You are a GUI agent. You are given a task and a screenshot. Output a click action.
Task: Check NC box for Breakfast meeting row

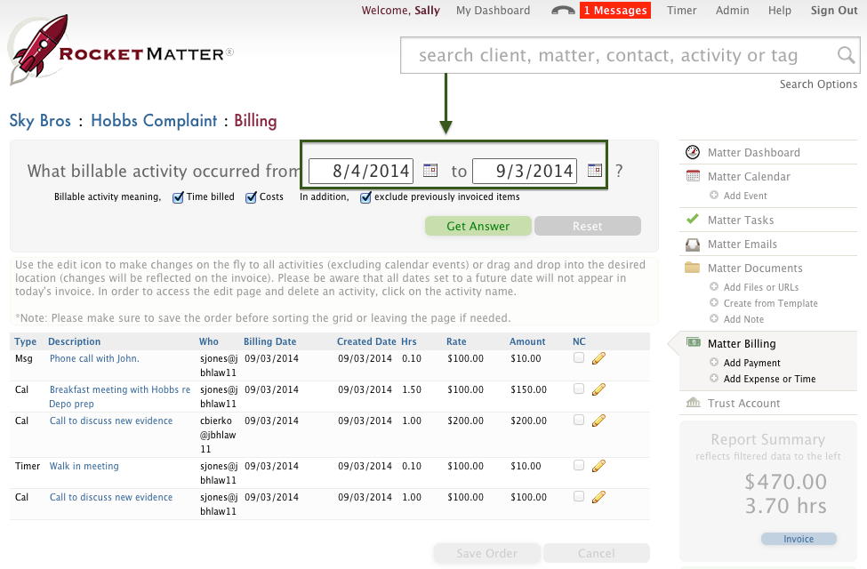point(579,389)
